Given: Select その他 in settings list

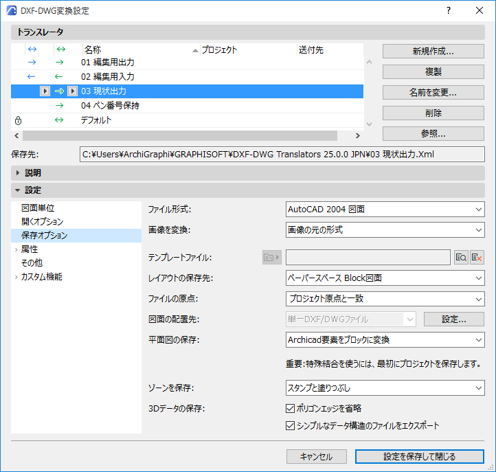Looking at the screenshot, I should pyautogui.click(x=76, y=263).
